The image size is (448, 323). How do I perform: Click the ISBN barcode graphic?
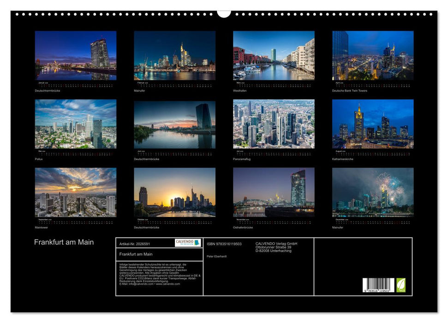click(377, 284)
